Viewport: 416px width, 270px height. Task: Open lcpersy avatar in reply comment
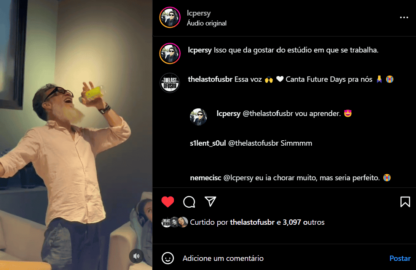tap(198, 117)
